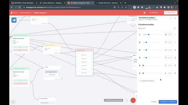Image resolution: width=188 pixels, height=105 pixels.
Task: Click the browser share icon in address bar
Action: click(x=122, y=7)
